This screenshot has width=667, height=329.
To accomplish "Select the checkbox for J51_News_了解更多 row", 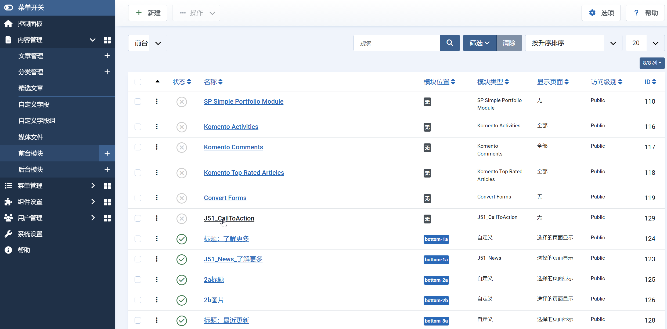I will [x=138, y=259].
